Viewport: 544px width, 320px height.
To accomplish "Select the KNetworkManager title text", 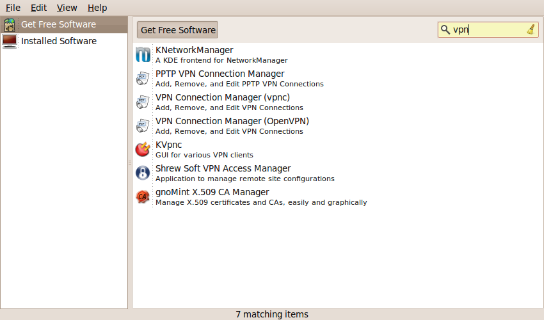I will click(x=195, y=51).
